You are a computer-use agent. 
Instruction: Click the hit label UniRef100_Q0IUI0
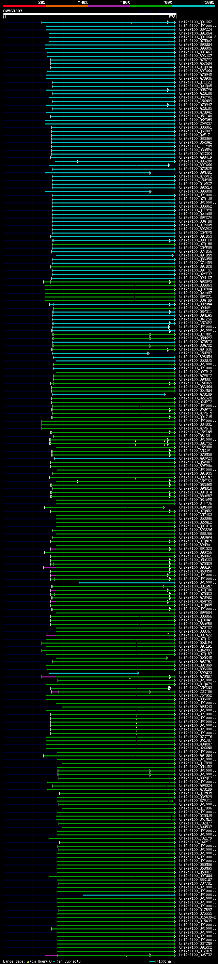(x=196, y=526)
